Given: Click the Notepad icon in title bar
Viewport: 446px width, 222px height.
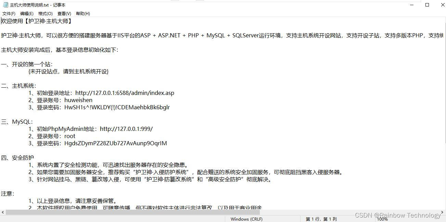Looking at the screenshot, I should (x=5, y=5).
